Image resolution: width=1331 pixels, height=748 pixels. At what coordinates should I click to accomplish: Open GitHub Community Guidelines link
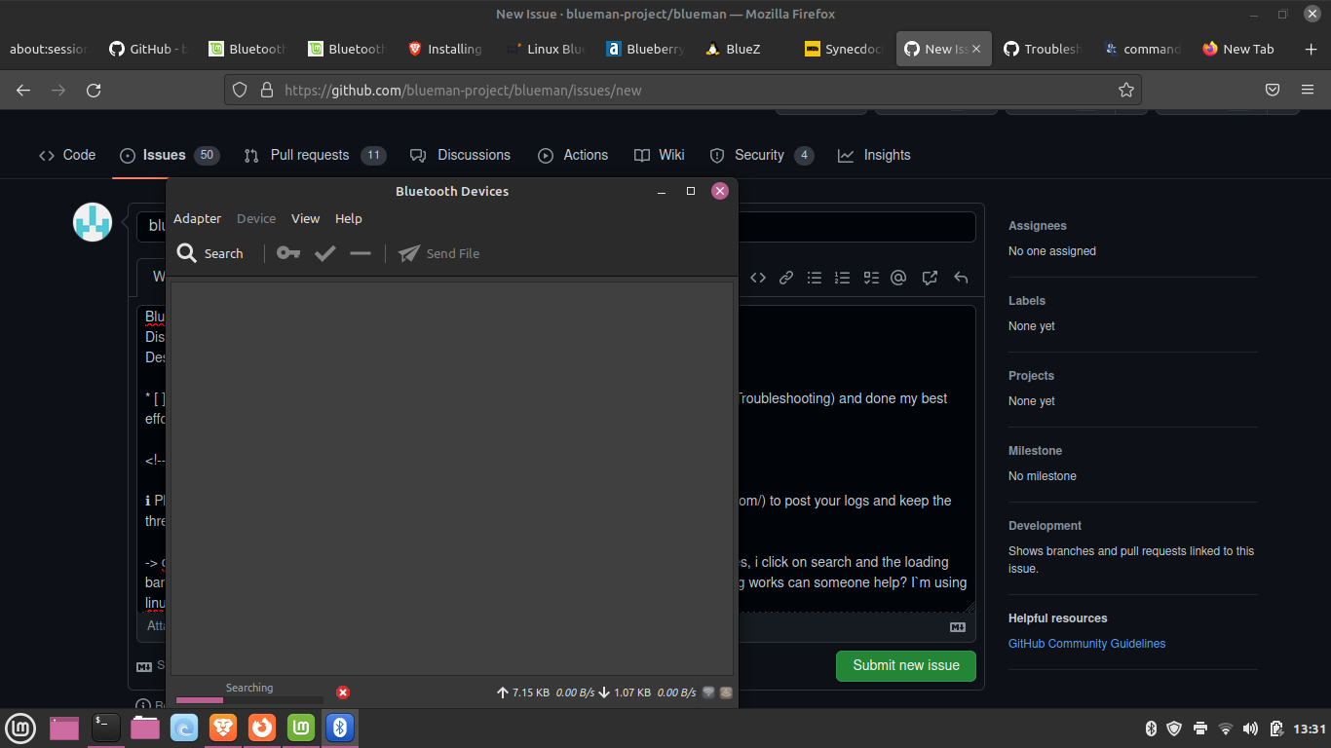click(1086, 643)
